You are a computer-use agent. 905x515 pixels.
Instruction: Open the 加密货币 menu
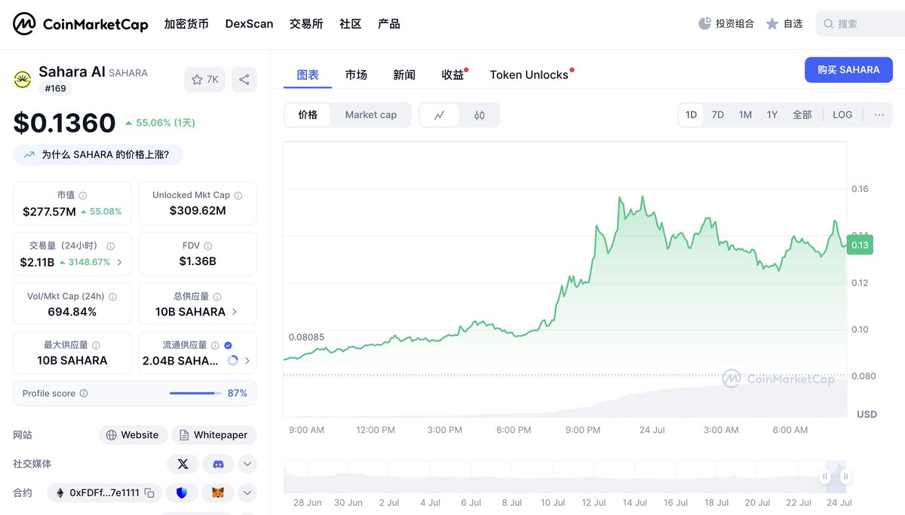pyautogui.click(x=186, y=24)
